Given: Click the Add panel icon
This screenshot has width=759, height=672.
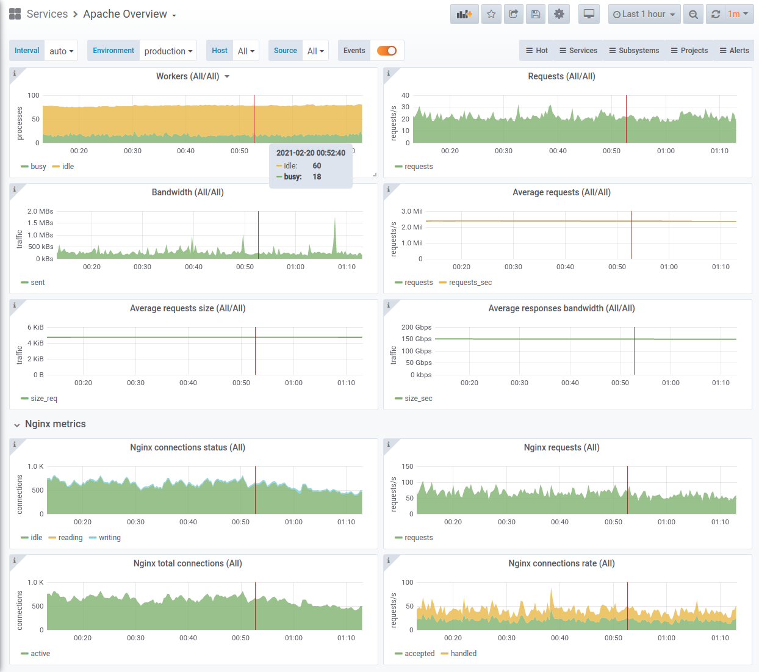Looking at the screenshot, I should pos(464,14).
